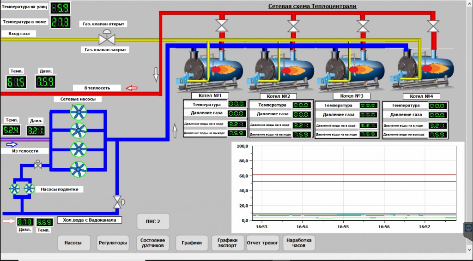This screenshot has height=261, width=473.
Task: Open the Насосы screen
Action: click(73, 243)
